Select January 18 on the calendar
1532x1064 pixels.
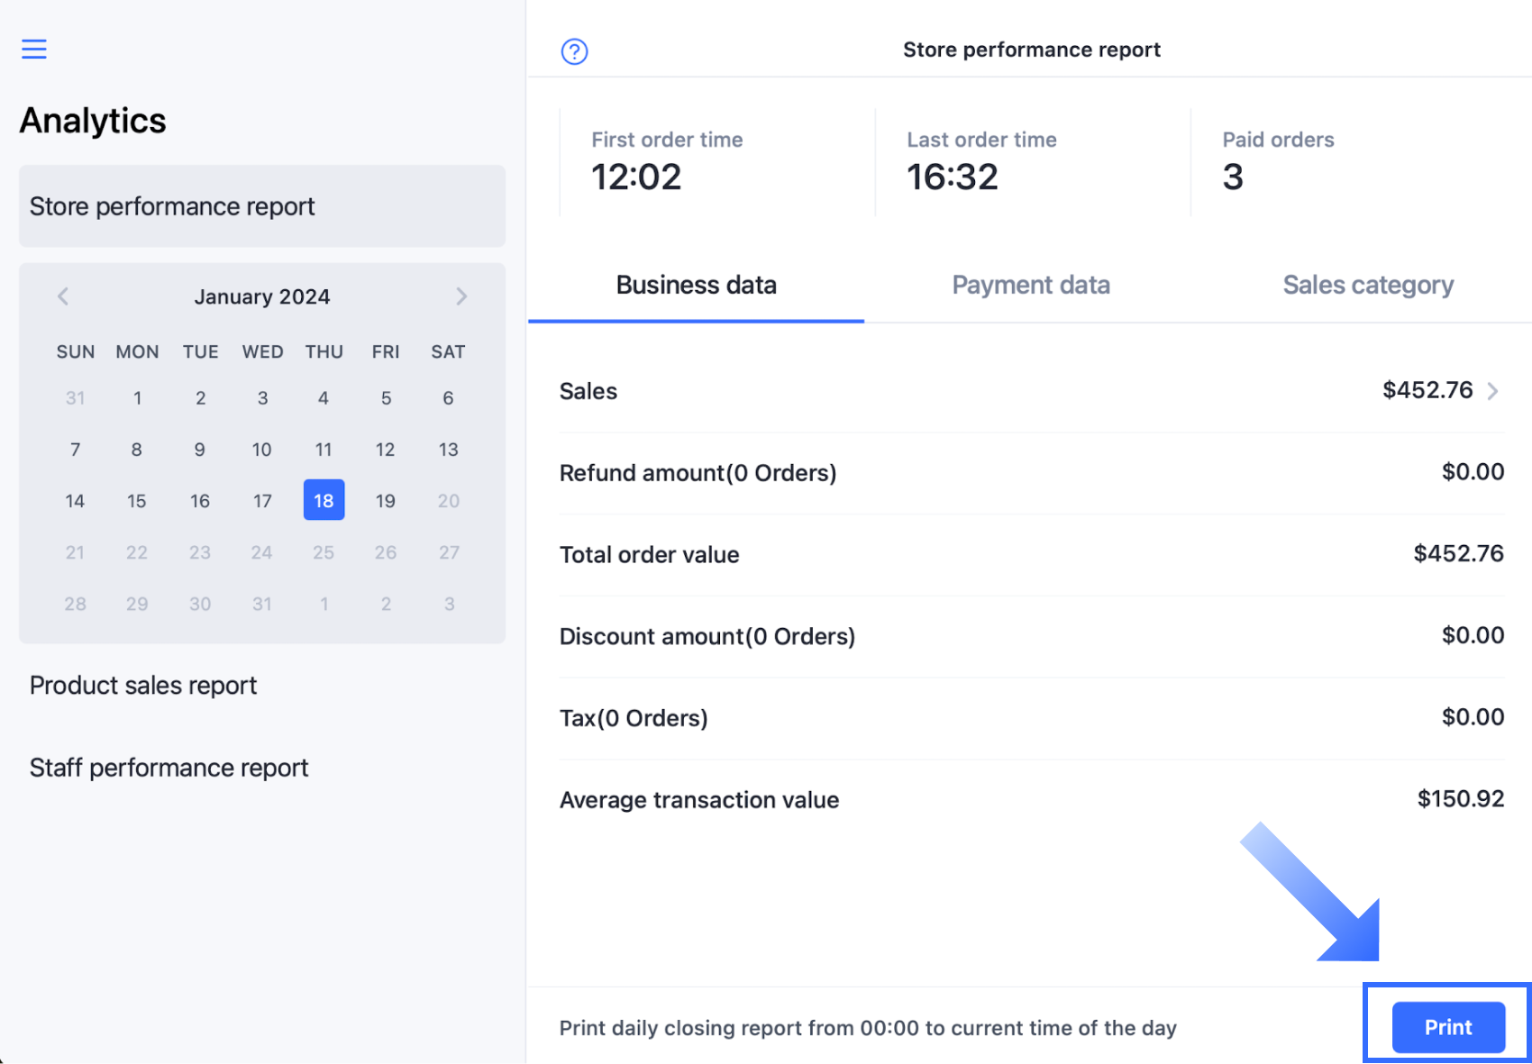324,501
